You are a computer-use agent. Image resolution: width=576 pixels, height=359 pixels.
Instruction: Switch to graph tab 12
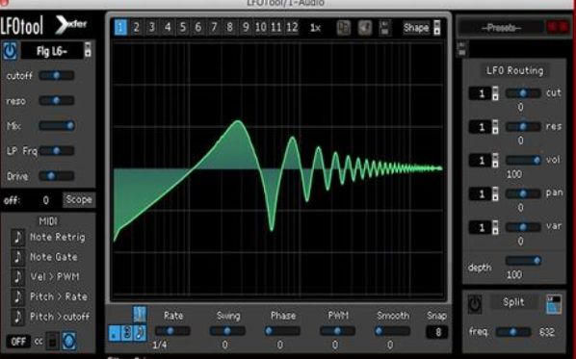[292, 28]
